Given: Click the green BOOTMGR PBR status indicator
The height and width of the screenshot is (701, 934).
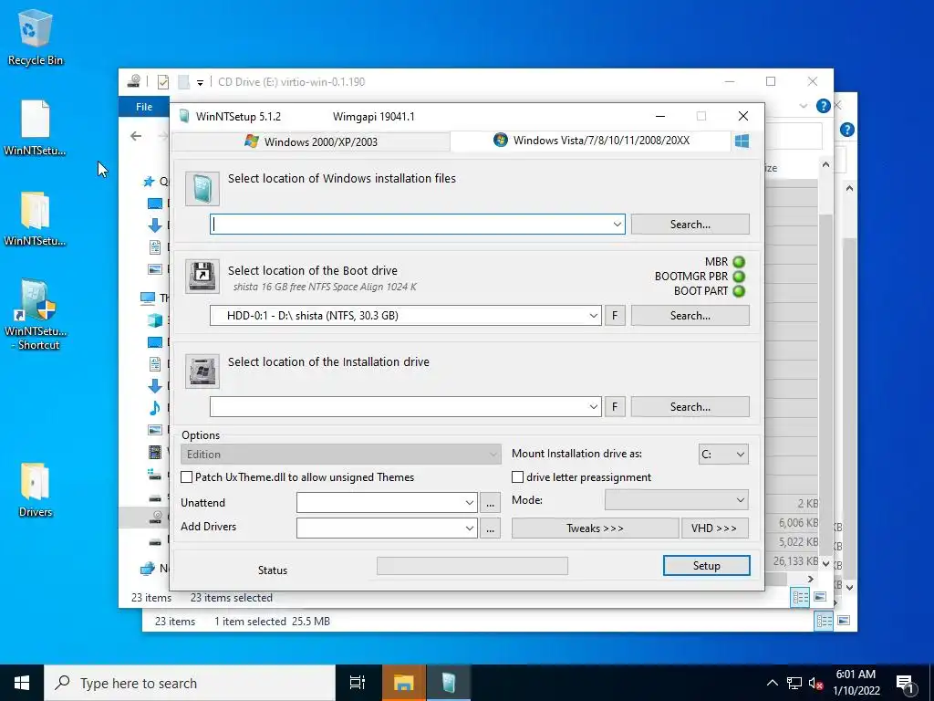Looking at the screenshot, I should [x=739, y=277].
